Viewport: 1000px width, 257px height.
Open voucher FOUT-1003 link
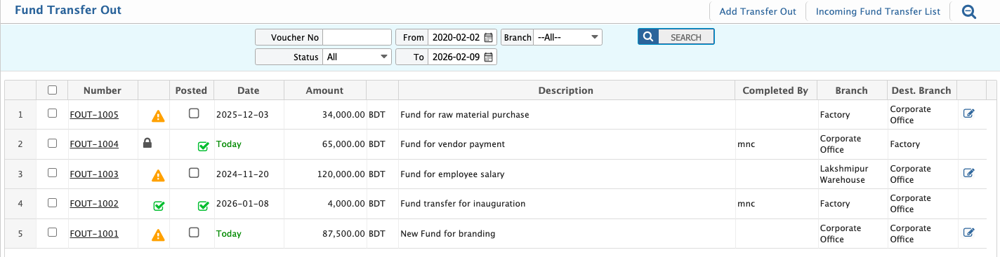(x=94, y=174)
